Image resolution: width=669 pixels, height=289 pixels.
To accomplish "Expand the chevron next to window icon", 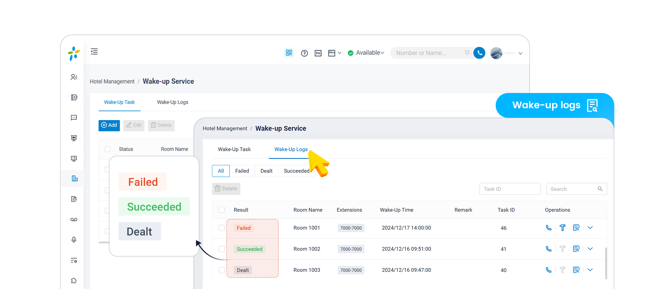I will click(x=339, y=53).
